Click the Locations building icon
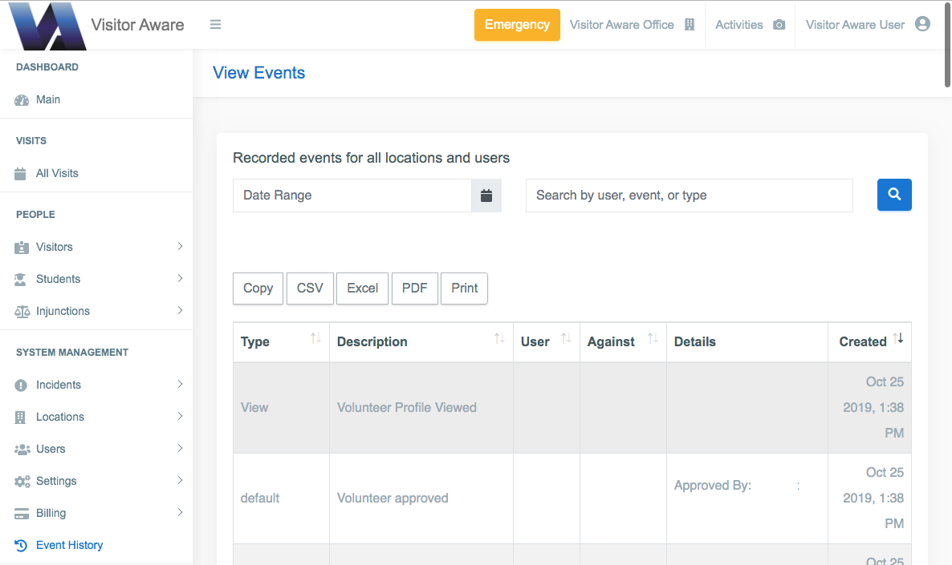The height and width of the screenshot is (565, 952). pyautogui.click(x=20, y=417)
